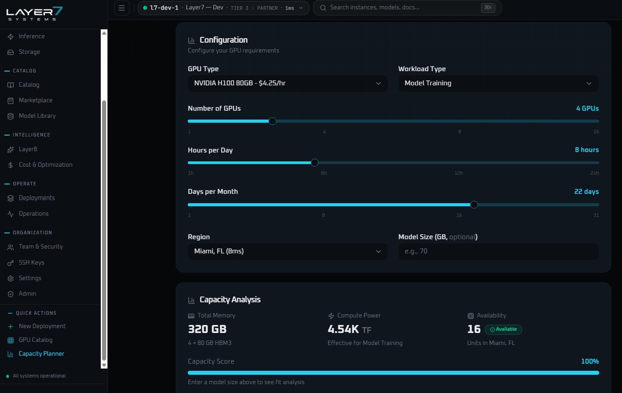Click the Model Size input field
622x393 pixels.
point(498,251)
